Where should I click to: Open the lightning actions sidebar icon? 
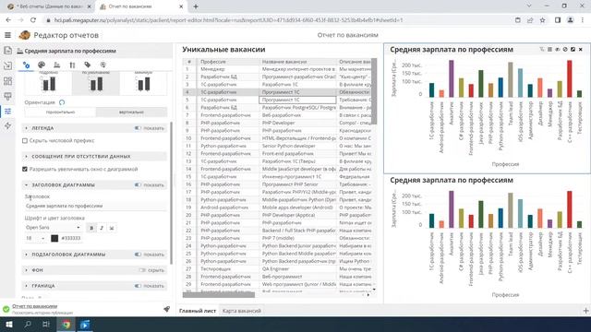[7, 125]
